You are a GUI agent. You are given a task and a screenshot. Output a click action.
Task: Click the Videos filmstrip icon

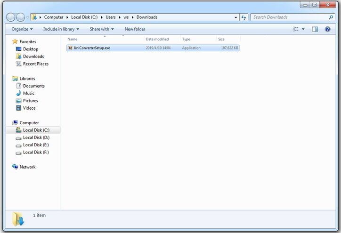[x=18, y=108]
